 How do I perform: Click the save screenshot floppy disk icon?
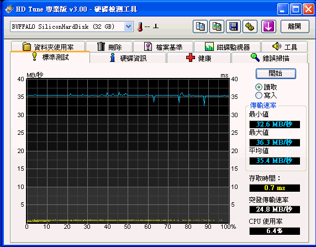click(233, 27)
